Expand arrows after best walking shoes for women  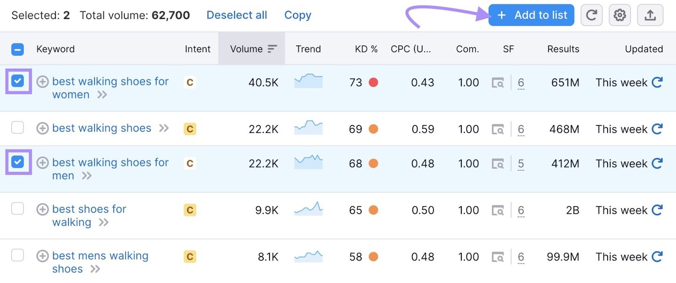(102, 95)
